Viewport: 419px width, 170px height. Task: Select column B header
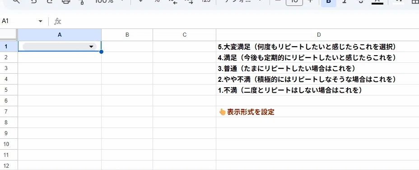pyautogui.click(x=127, y=35)
